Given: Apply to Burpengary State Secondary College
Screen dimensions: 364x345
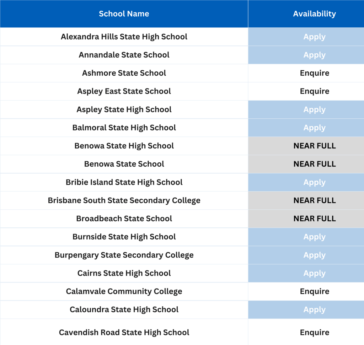Looking at the screenshot, I should (314, 255).
